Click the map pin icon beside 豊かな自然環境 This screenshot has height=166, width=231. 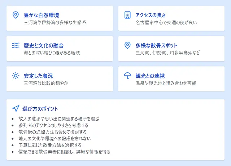(16, 15)
